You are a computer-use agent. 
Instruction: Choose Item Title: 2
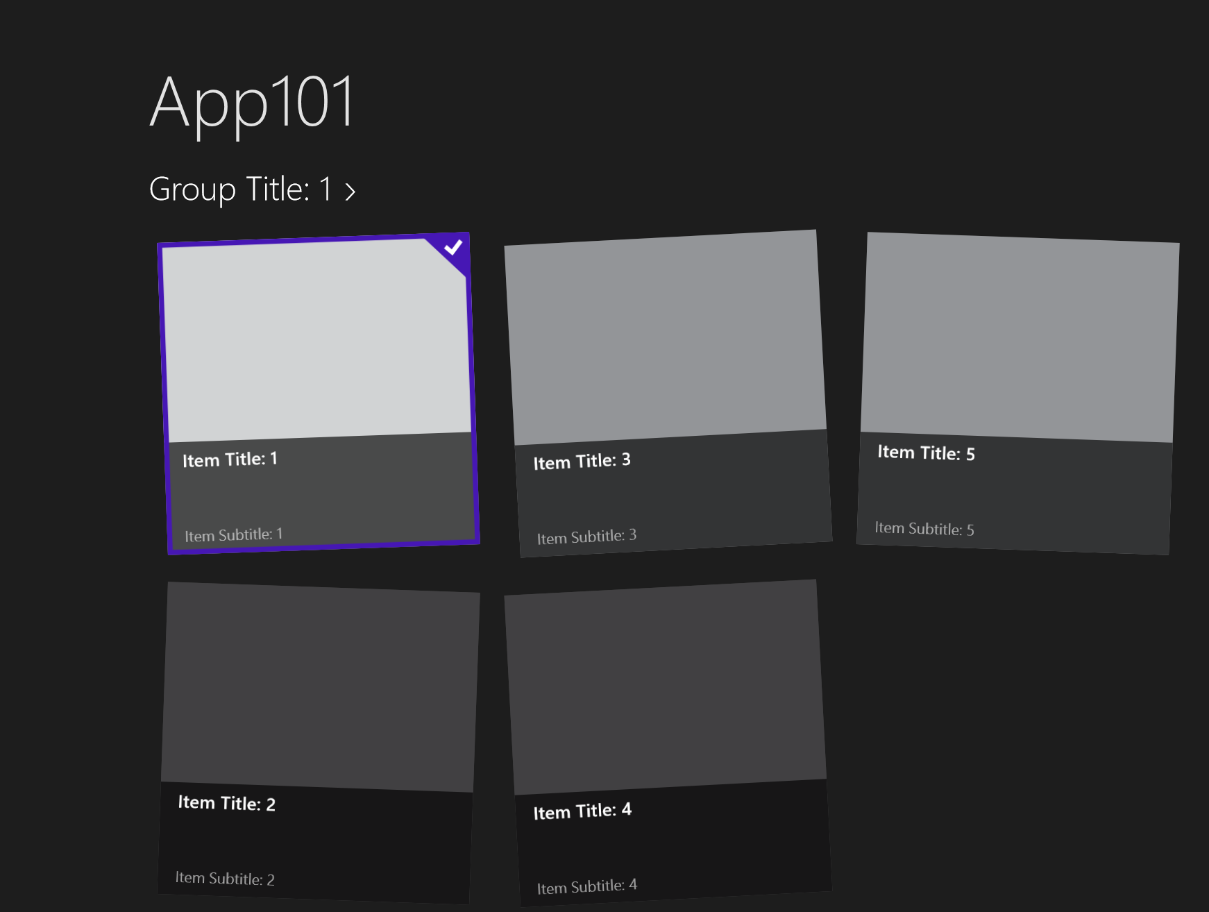pyautogui.click(x=226, y=803)
